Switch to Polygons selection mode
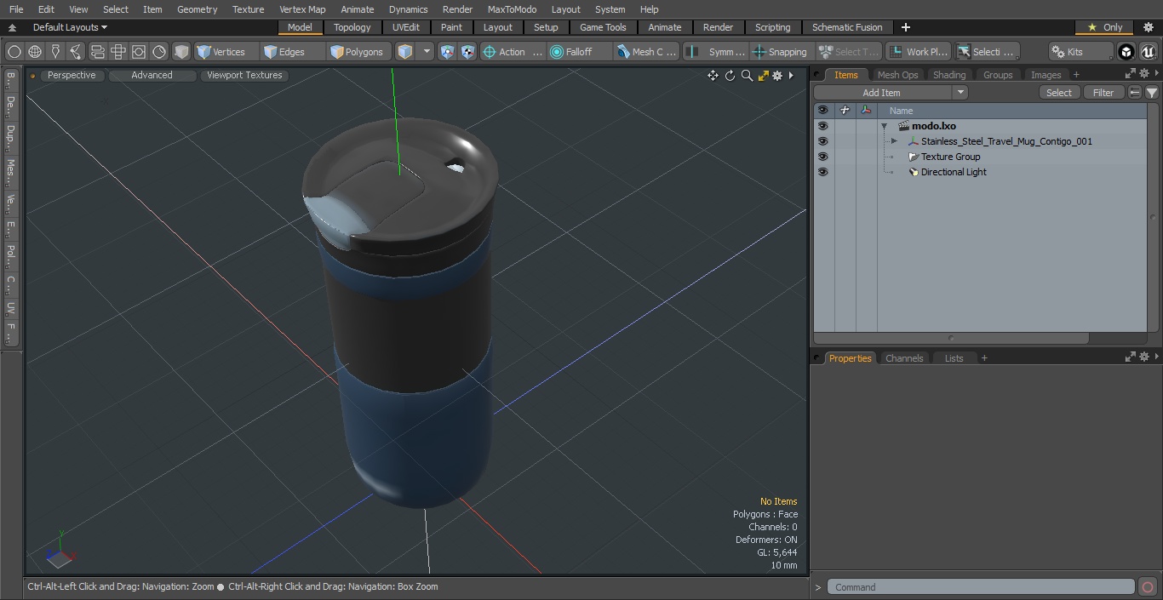This screenshot has height=600, width=1163. click(x=359, y=52)
